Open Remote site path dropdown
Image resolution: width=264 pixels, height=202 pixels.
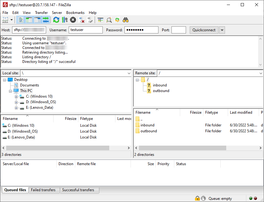click(x=261, y=73)
